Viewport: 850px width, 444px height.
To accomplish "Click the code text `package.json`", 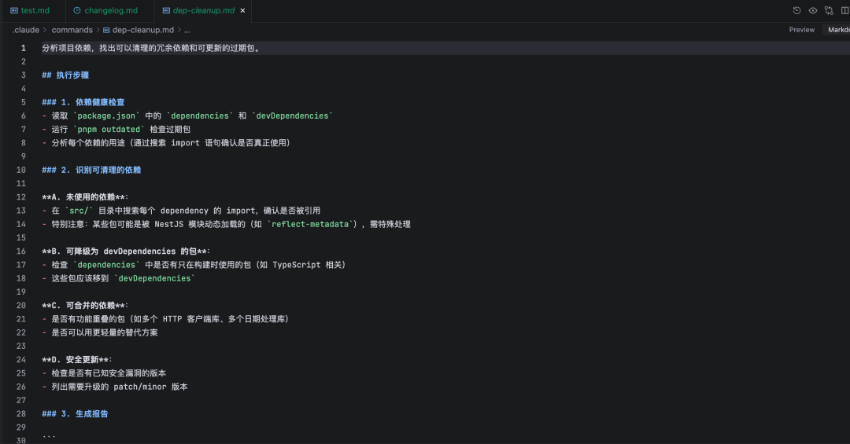I will click(x=106, y=116).
